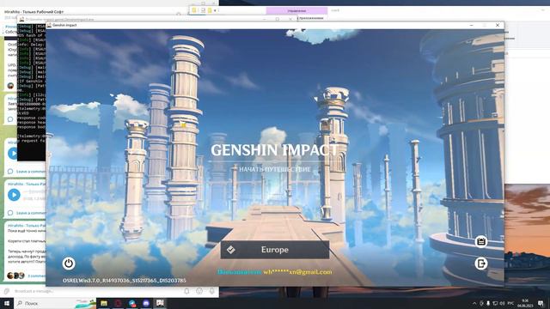
Task: Play the lower Telegram voice message
Action: 14,195
